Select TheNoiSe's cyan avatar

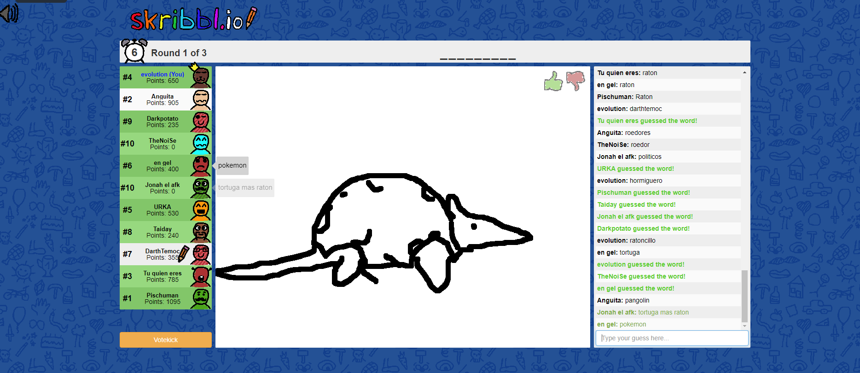coord(201,144)
